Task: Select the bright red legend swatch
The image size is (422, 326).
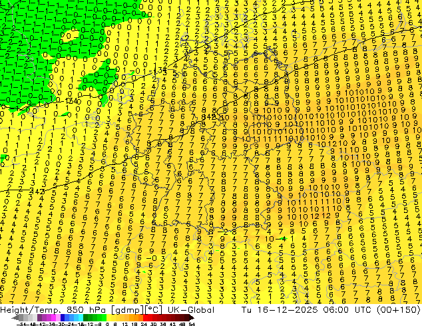Action: (x=145, y=317)
